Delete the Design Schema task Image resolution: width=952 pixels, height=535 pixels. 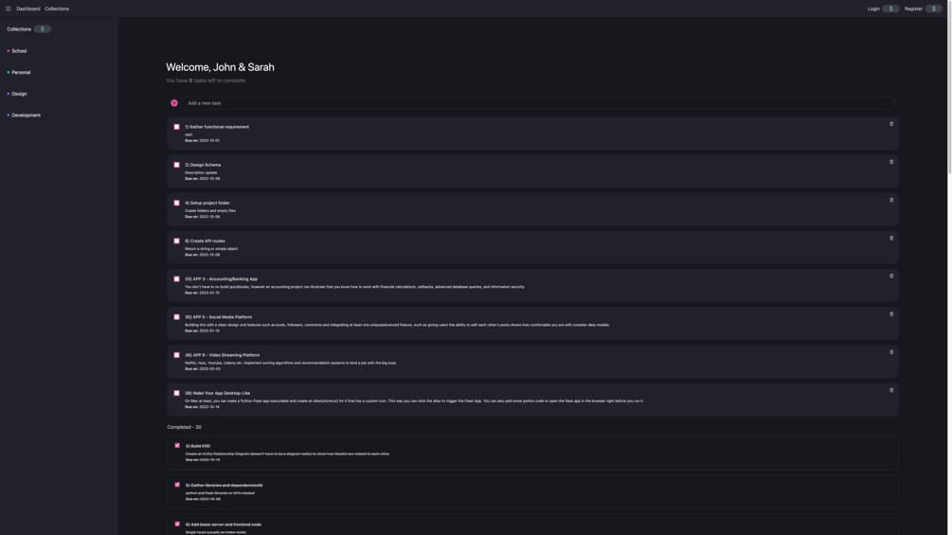coord(891,162)
